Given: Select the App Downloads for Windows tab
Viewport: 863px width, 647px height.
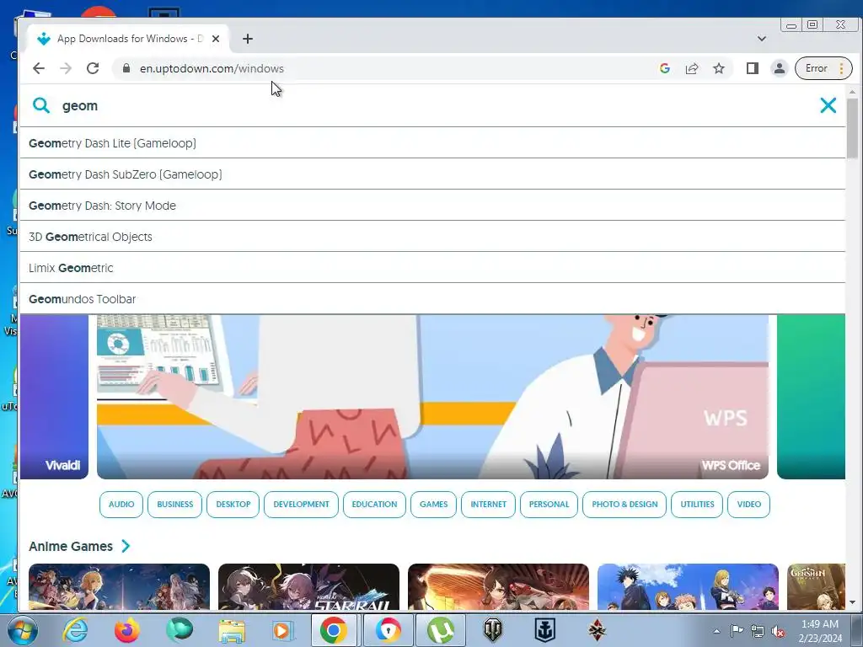Looking at the screenshot, I should 128,39.
